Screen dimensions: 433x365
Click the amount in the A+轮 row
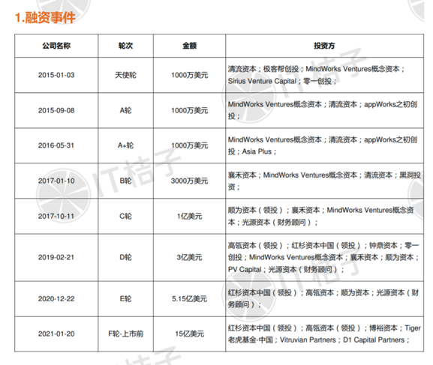coord(189,145)
